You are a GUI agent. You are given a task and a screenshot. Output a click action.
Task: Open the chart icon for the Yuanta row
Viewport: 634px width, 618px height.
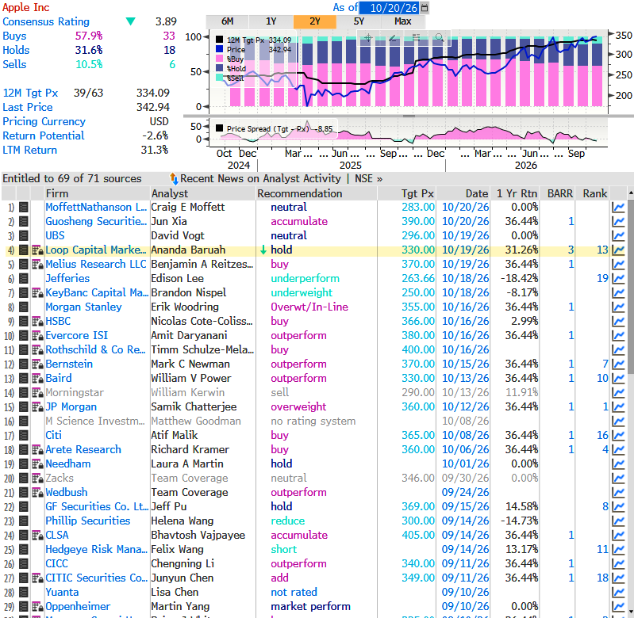click(618, 592)
